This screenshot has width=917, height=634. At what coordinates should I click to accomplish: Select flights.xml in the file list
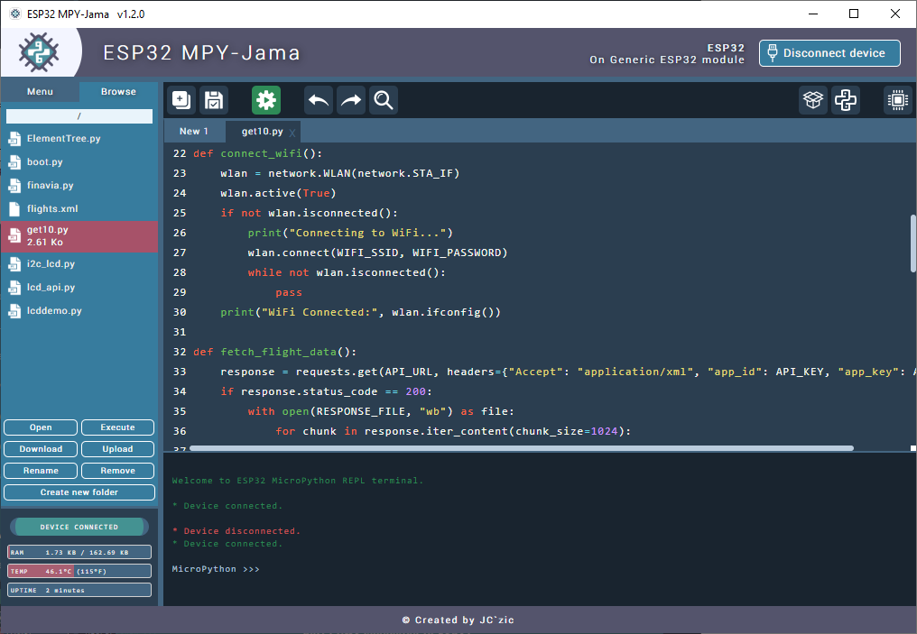click(79, 209)
